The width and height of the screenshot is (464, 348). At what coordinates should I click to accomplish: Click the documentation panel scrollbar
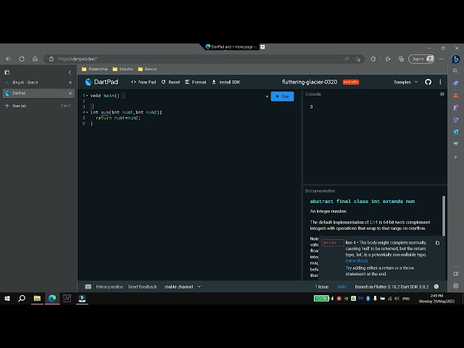tap(443, 215)
